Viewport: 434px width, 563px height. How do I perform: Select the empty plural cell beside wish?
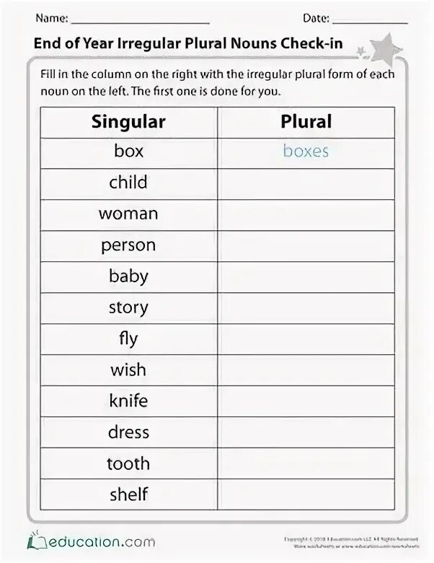click(306, 370)
